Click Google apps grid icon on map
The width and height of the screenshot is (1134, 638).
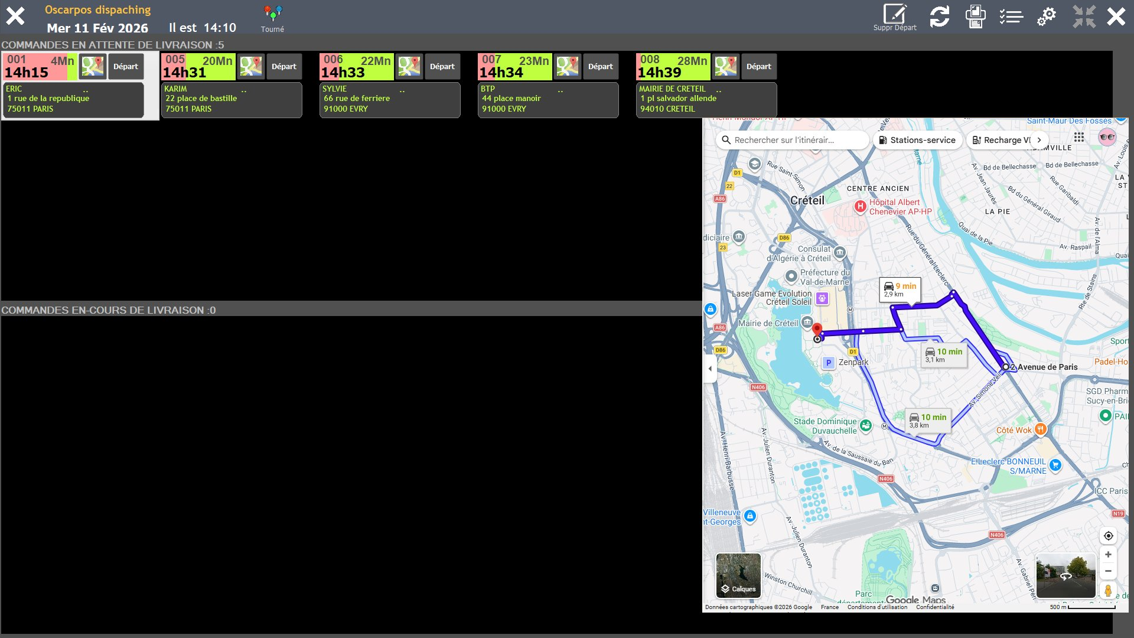point(1079,138)
